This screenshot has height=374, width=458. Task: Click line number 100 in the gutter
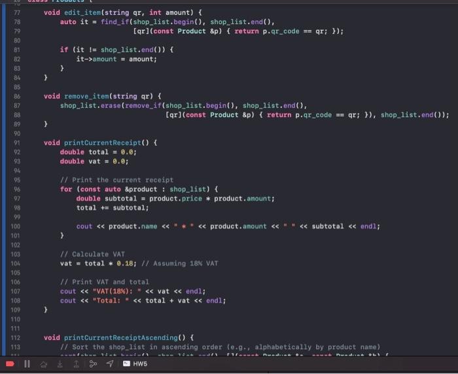click(16, 227)
